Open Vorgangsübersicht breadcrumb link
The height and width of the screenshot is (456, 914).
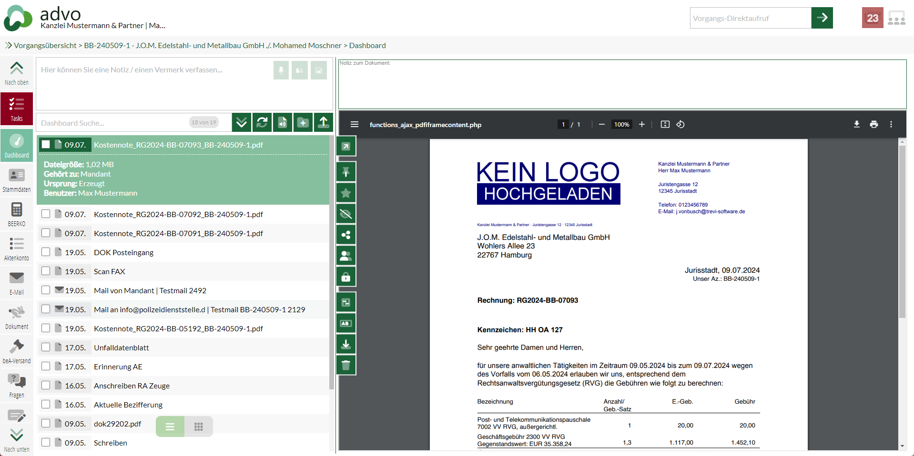coord(45,45)
